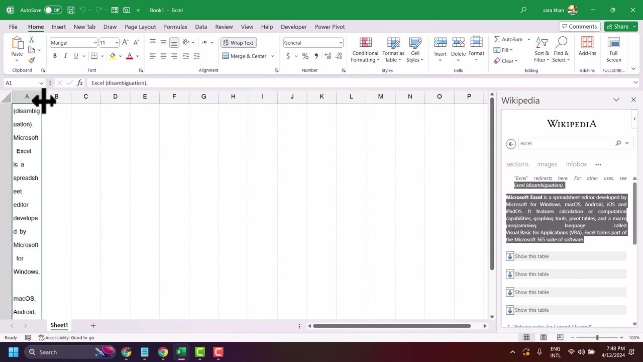Viewport: 643px width, 362px height.
Task: Click the Full Screen icon
Action: coord(613,49)
